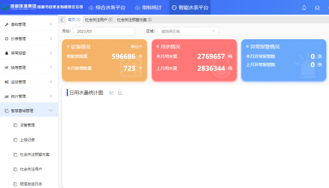Open the 区域 region dropdown
Image resolution: width=329 pixels, height=188 pixels.
pos(188,31)
